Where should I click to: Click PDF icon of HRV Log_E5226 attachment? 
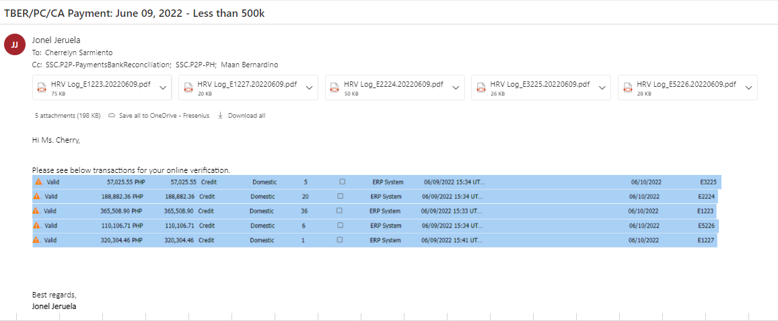627,87
